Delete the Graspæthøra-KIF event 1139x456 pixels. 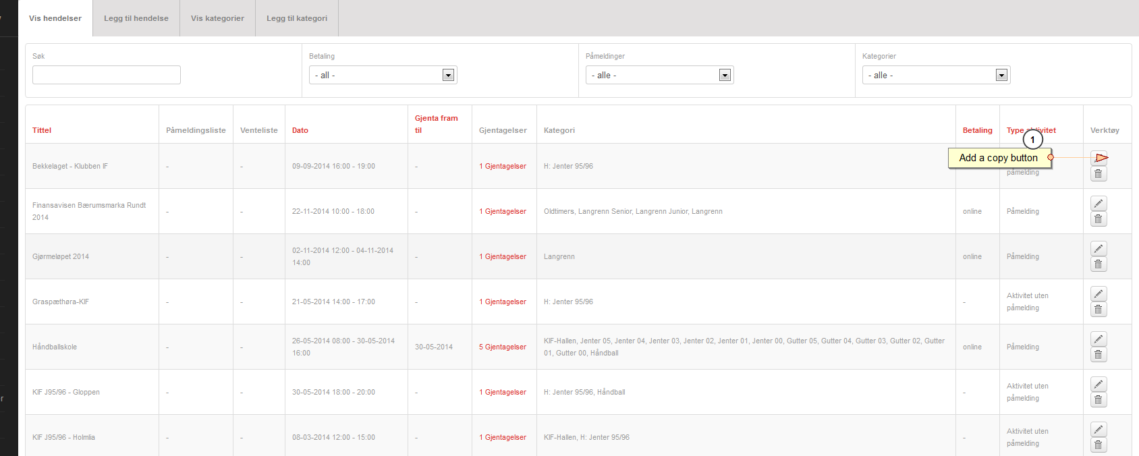pyautogui.click(x=1099, y=310)
